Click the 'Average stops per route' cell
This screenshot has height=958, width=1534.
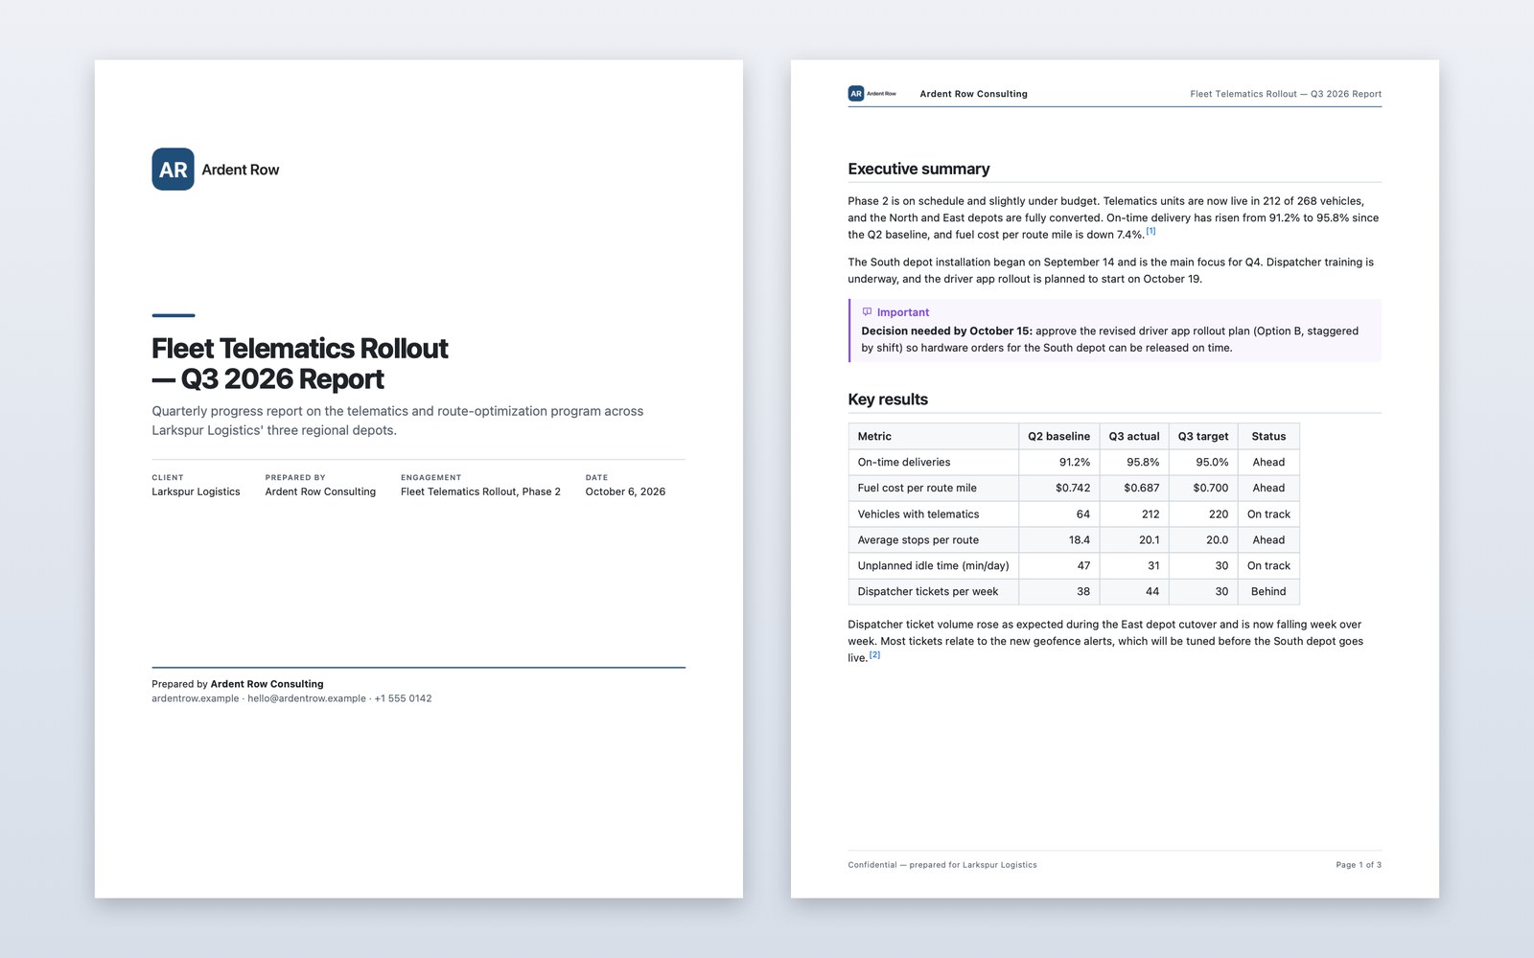pos(933,540)
